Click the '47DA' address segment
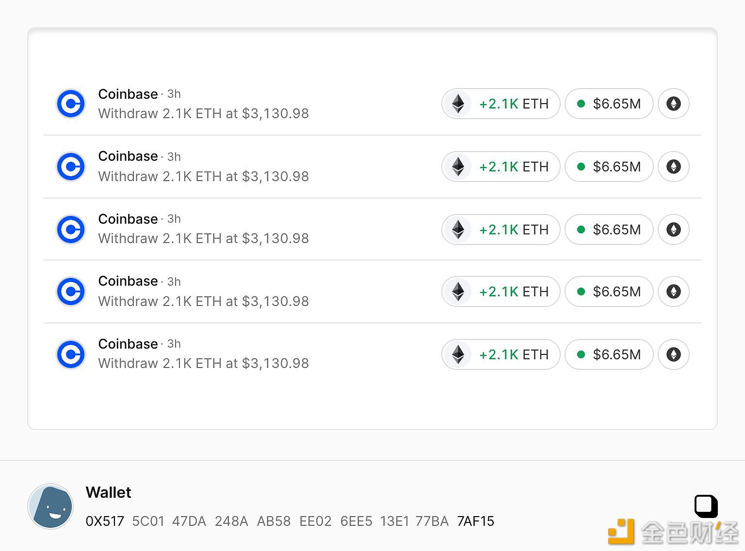The image size is (745, 551). pos(189,521)
